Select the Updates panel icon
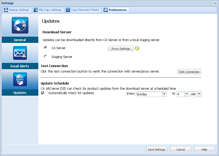This screenshot has height=156, width=219. [20, 79]
